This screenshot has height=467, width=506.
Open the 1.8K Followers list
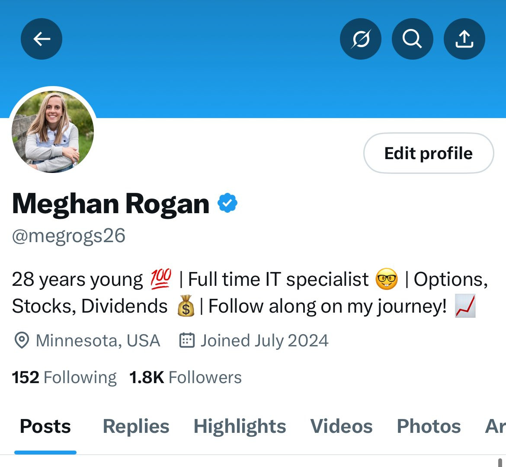pyautogui.click(x=185, y=377)
